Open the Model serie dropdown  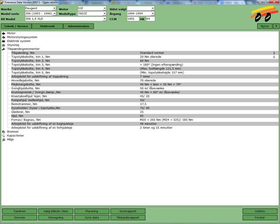coord(55,14)
